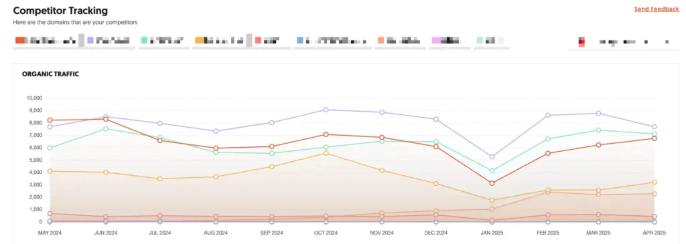
Task: Toggle the pale mint legend swatch
Action: pos(480,40)
